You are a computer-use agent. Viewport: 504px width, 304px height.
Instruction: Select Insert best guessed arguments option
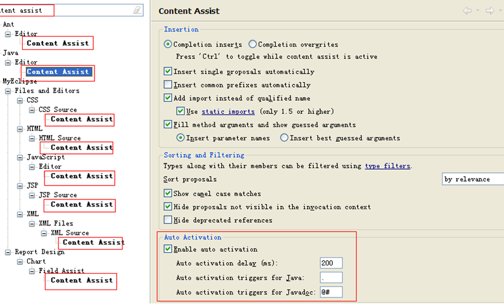point(284,137)
